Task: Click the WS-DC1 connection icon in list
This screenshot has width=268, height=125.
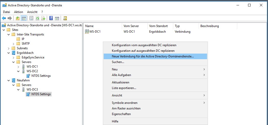Action: pyautogui.click(x=87, y=32)
